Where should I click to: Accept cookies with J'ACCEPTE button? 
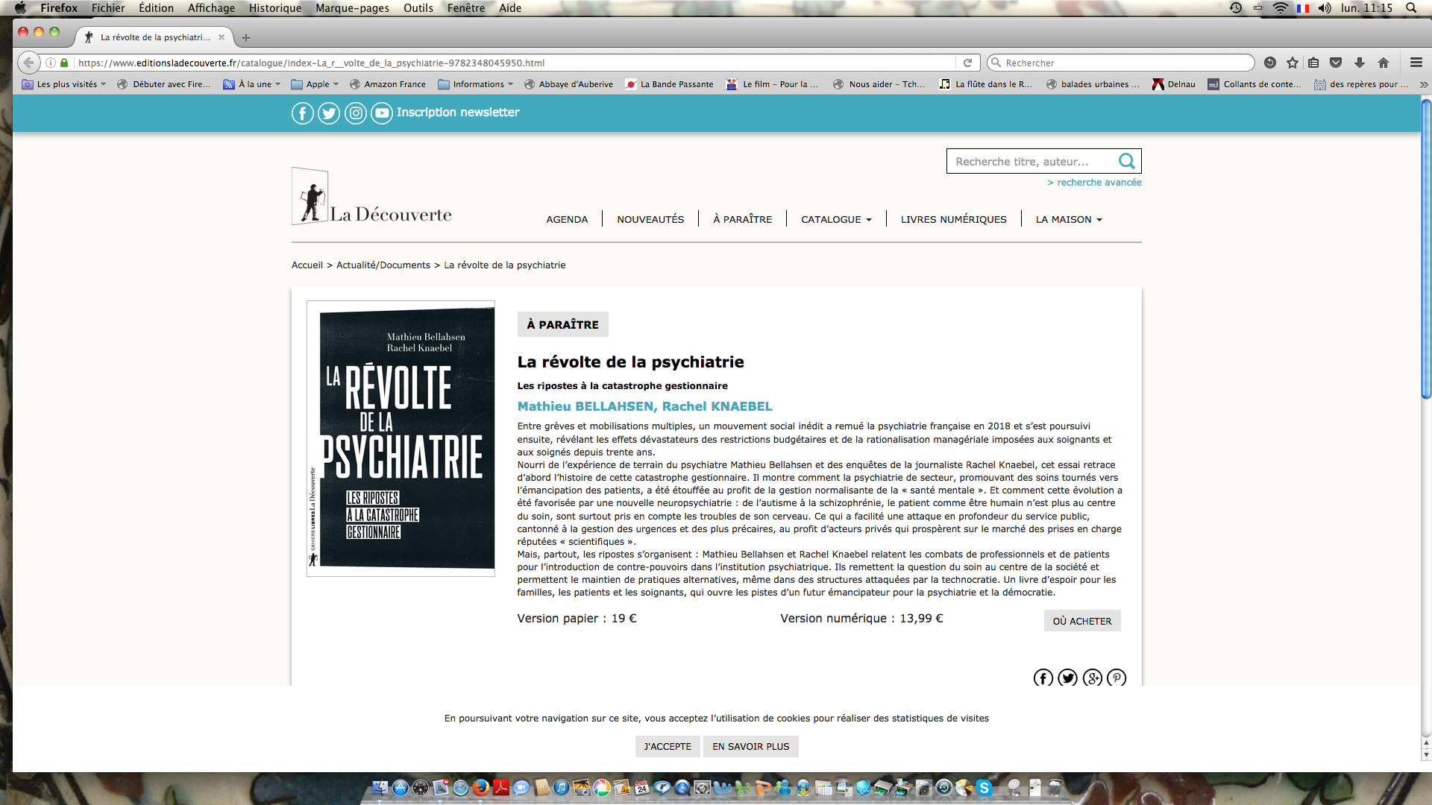tap(667, 746)
